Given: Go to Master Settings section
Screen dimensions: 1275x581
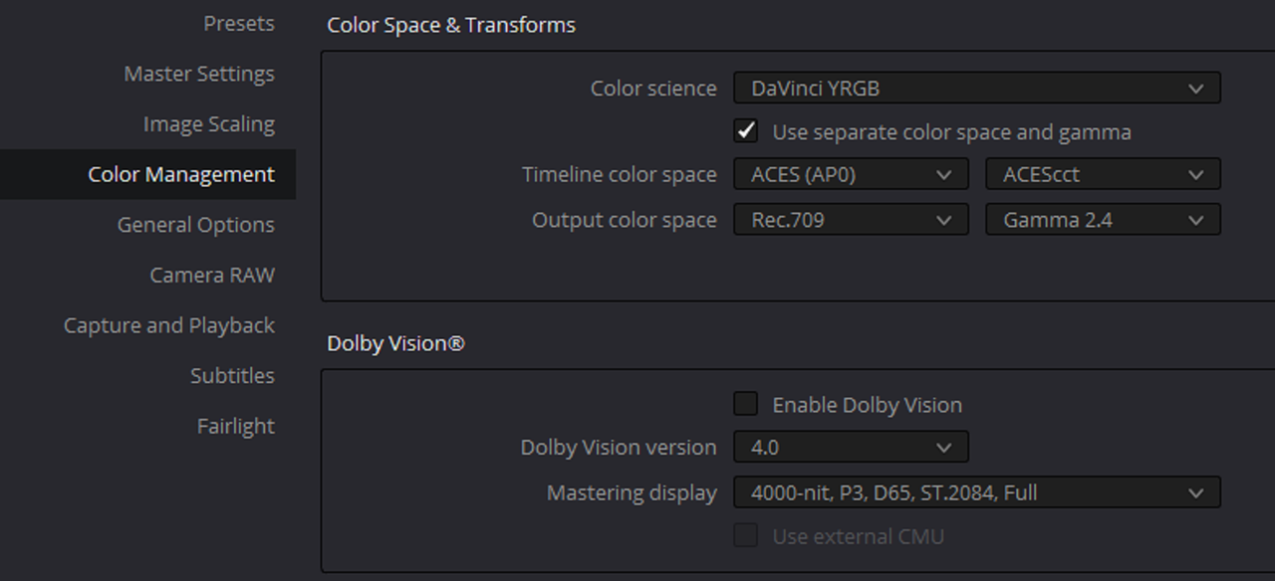Looking at the screenshot, I should pos(199,74).
